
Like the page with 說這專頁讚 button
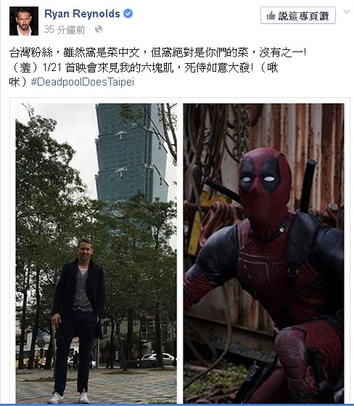(298, 15)
